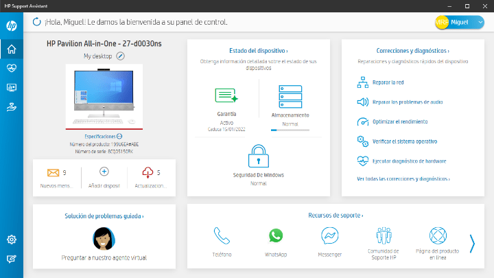The image size is (494, 278).
Task: Refresh the dashboard with circular arrow
Action: [x=37, y=22]
